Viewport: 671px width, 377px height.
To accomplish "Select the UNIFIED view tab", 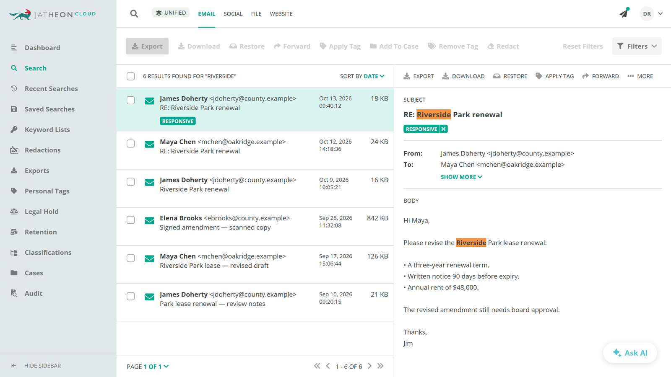I will (x=171, y=13).
